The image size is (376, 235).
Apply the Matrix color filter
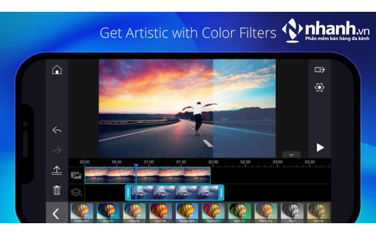(x=239, y=213)
